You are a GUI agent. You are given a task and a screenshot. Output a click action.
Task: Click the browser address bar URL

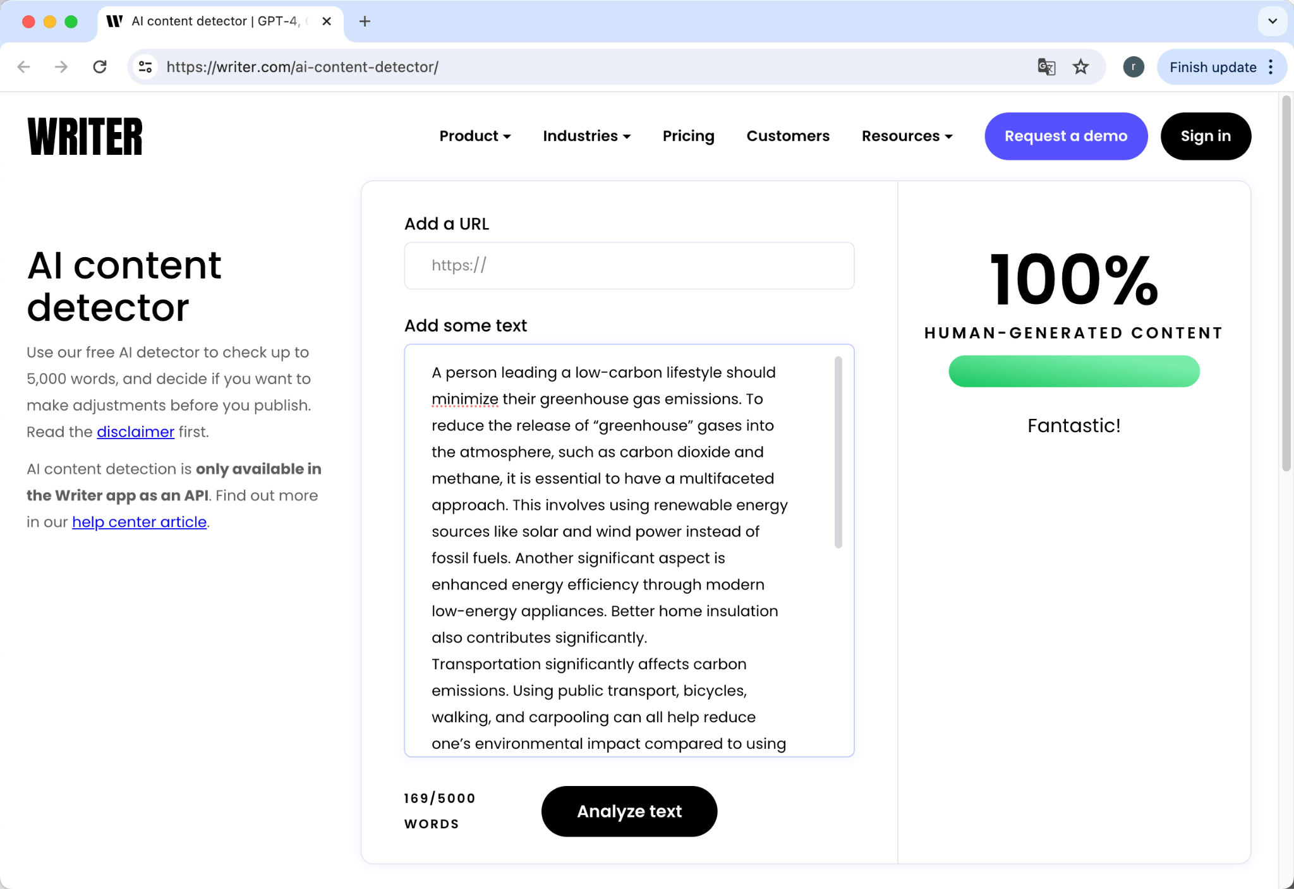[302, 67]
